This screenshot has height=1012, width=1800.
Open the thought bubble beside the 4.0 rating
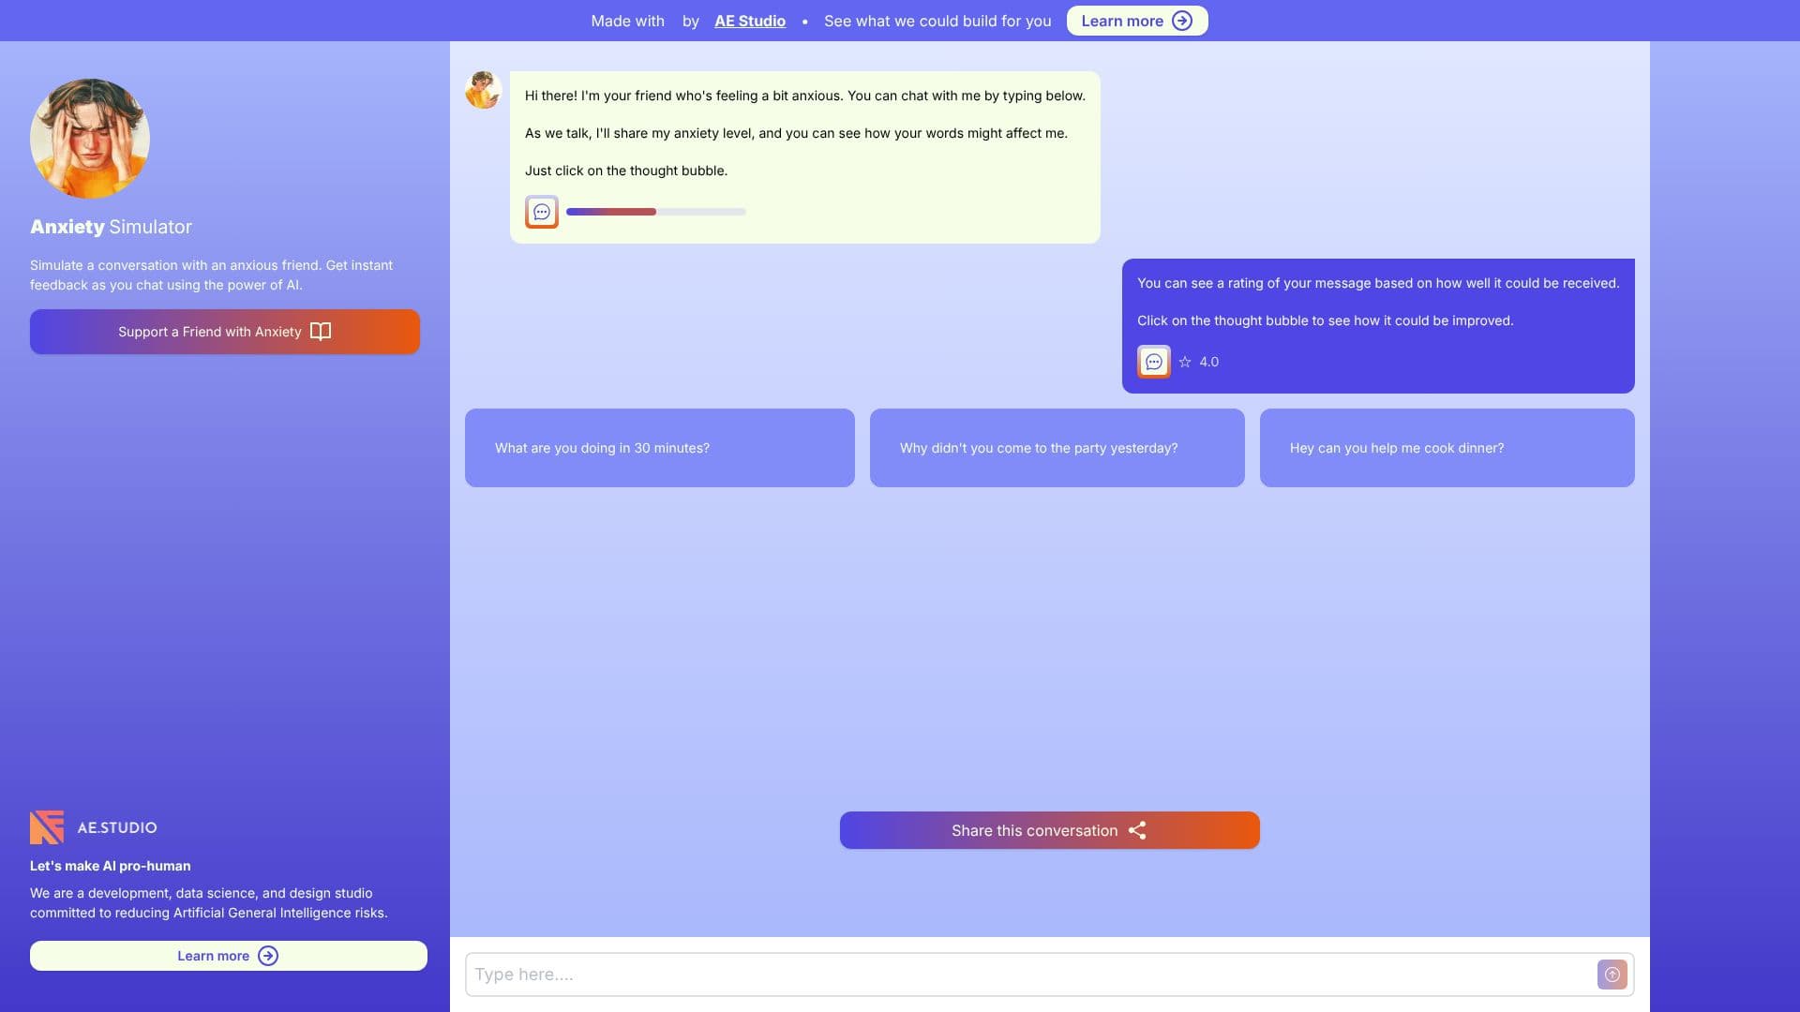pyautogui.click(x=1154, y=362)
